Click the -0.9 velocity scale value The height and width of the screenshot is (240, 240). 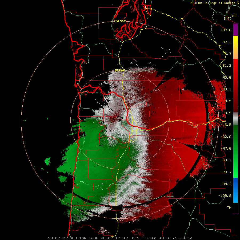227,113
